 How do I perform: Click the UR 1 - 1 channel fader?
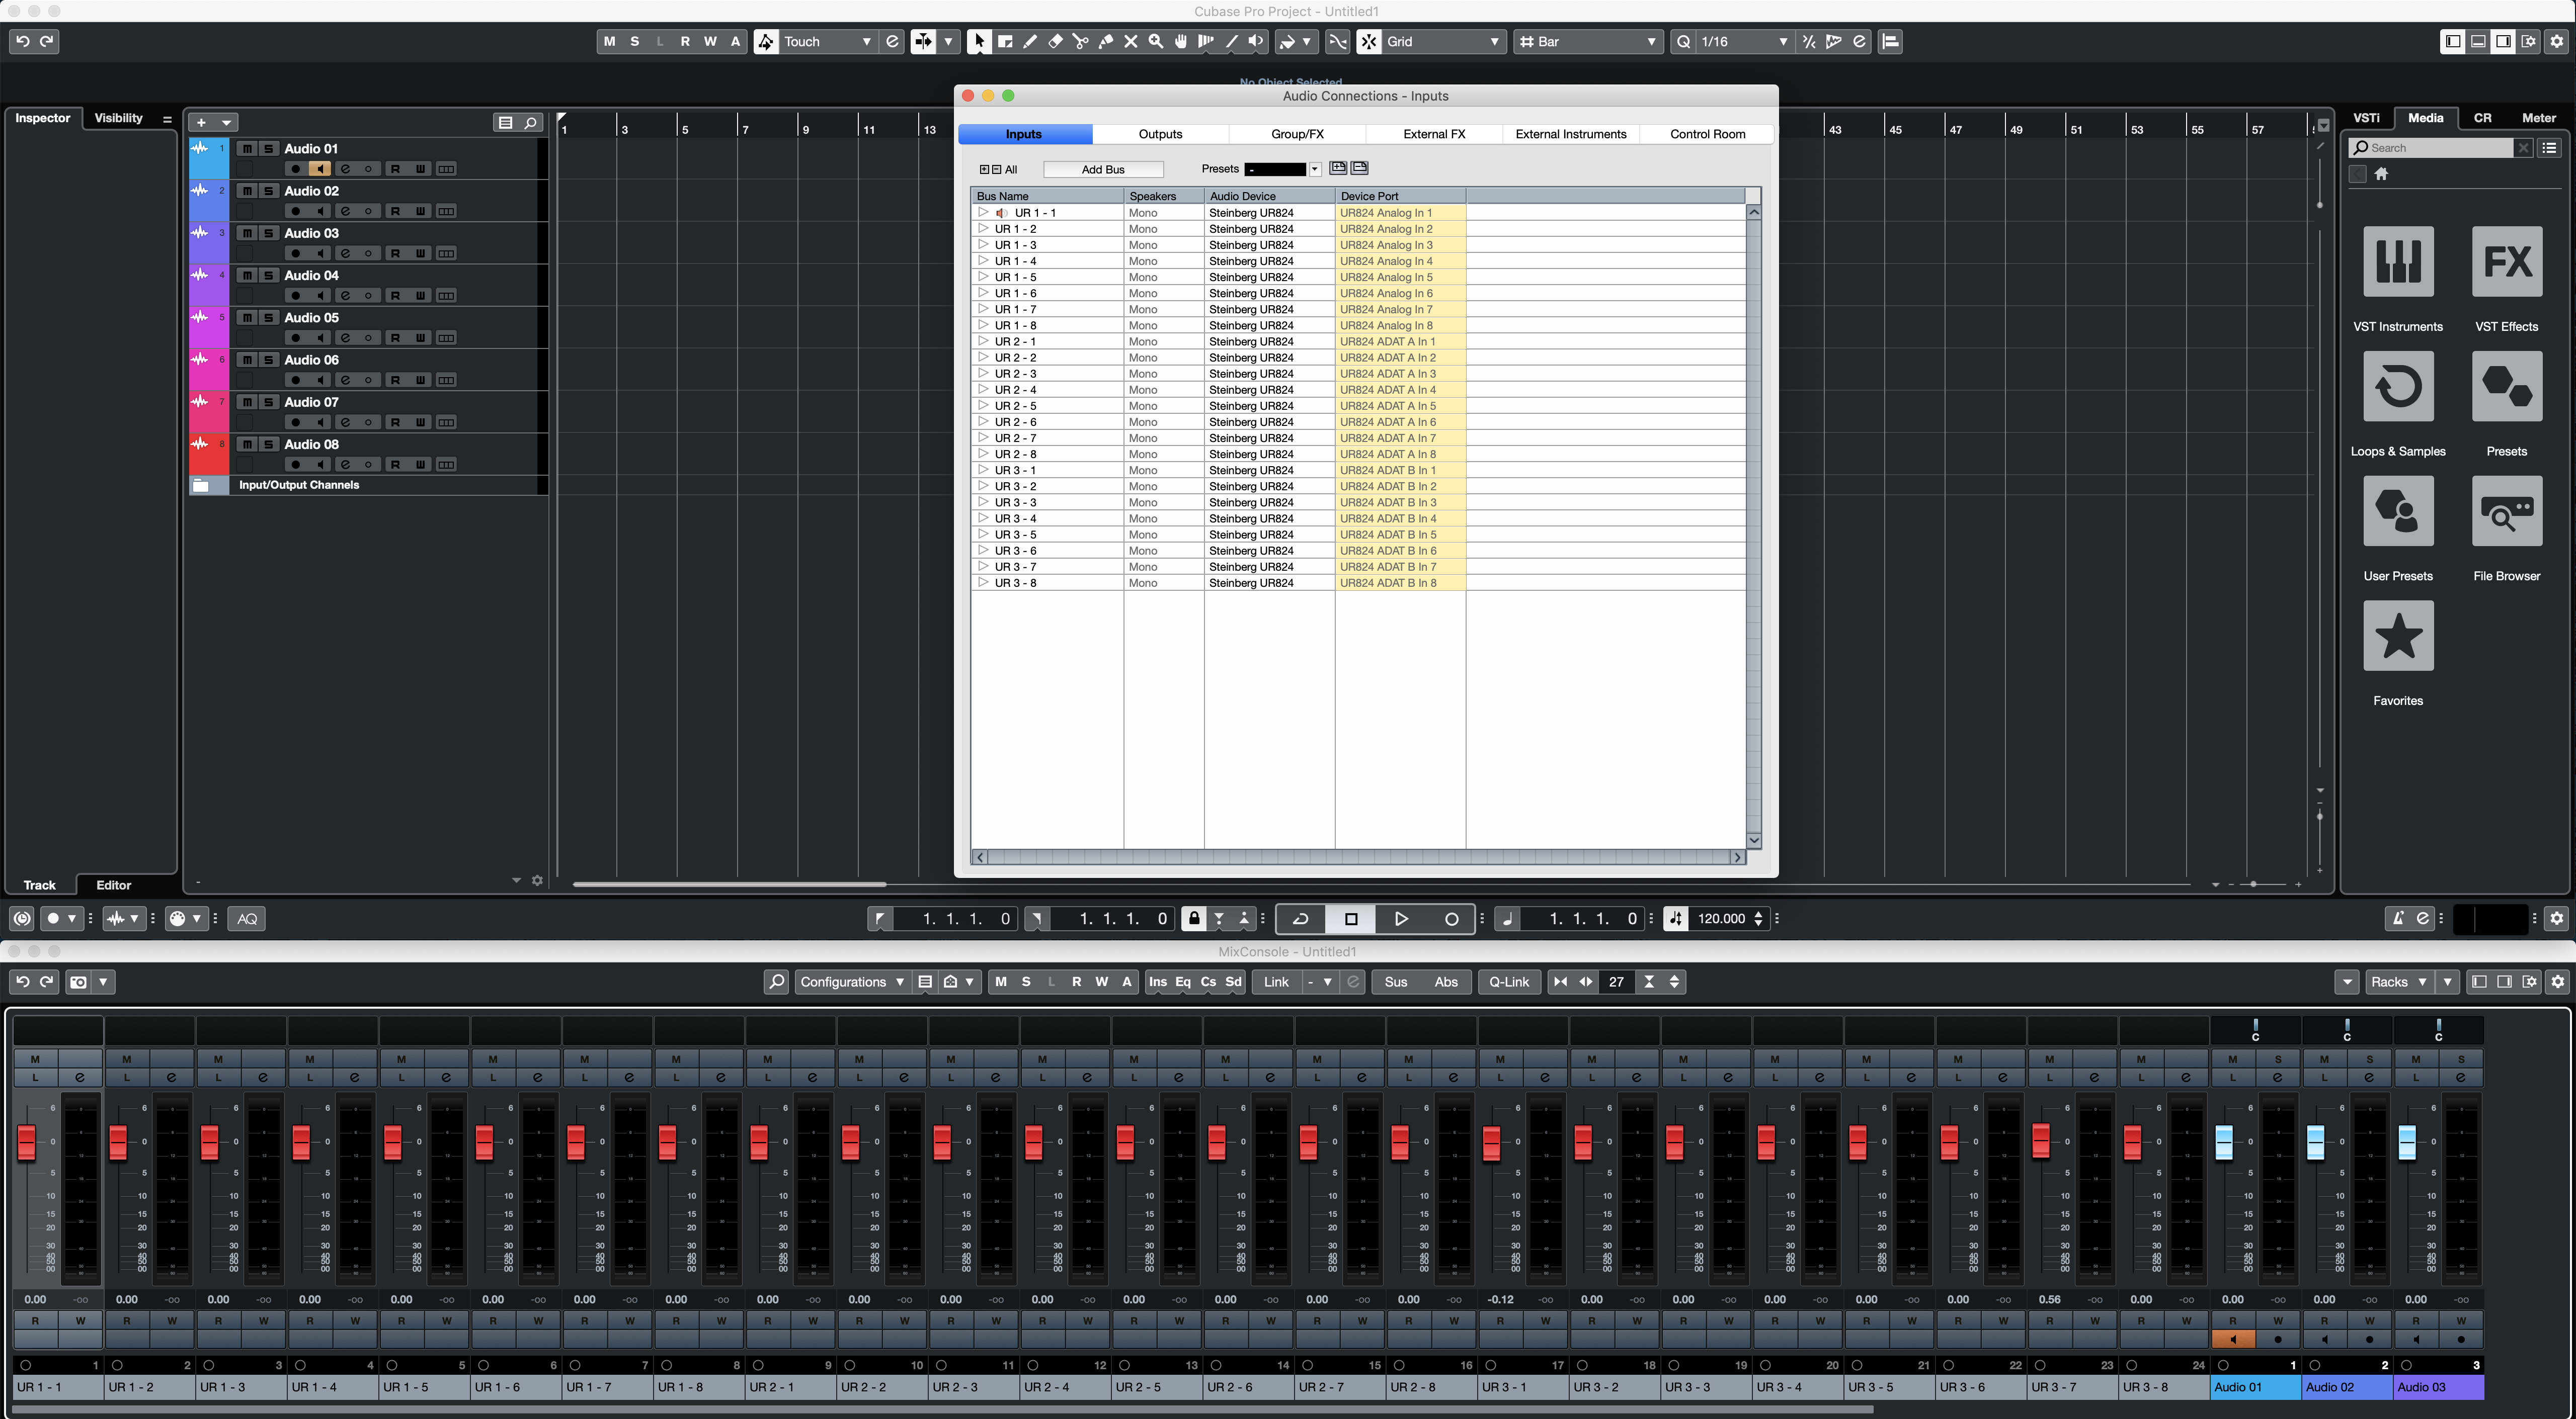pos(27,1142)
